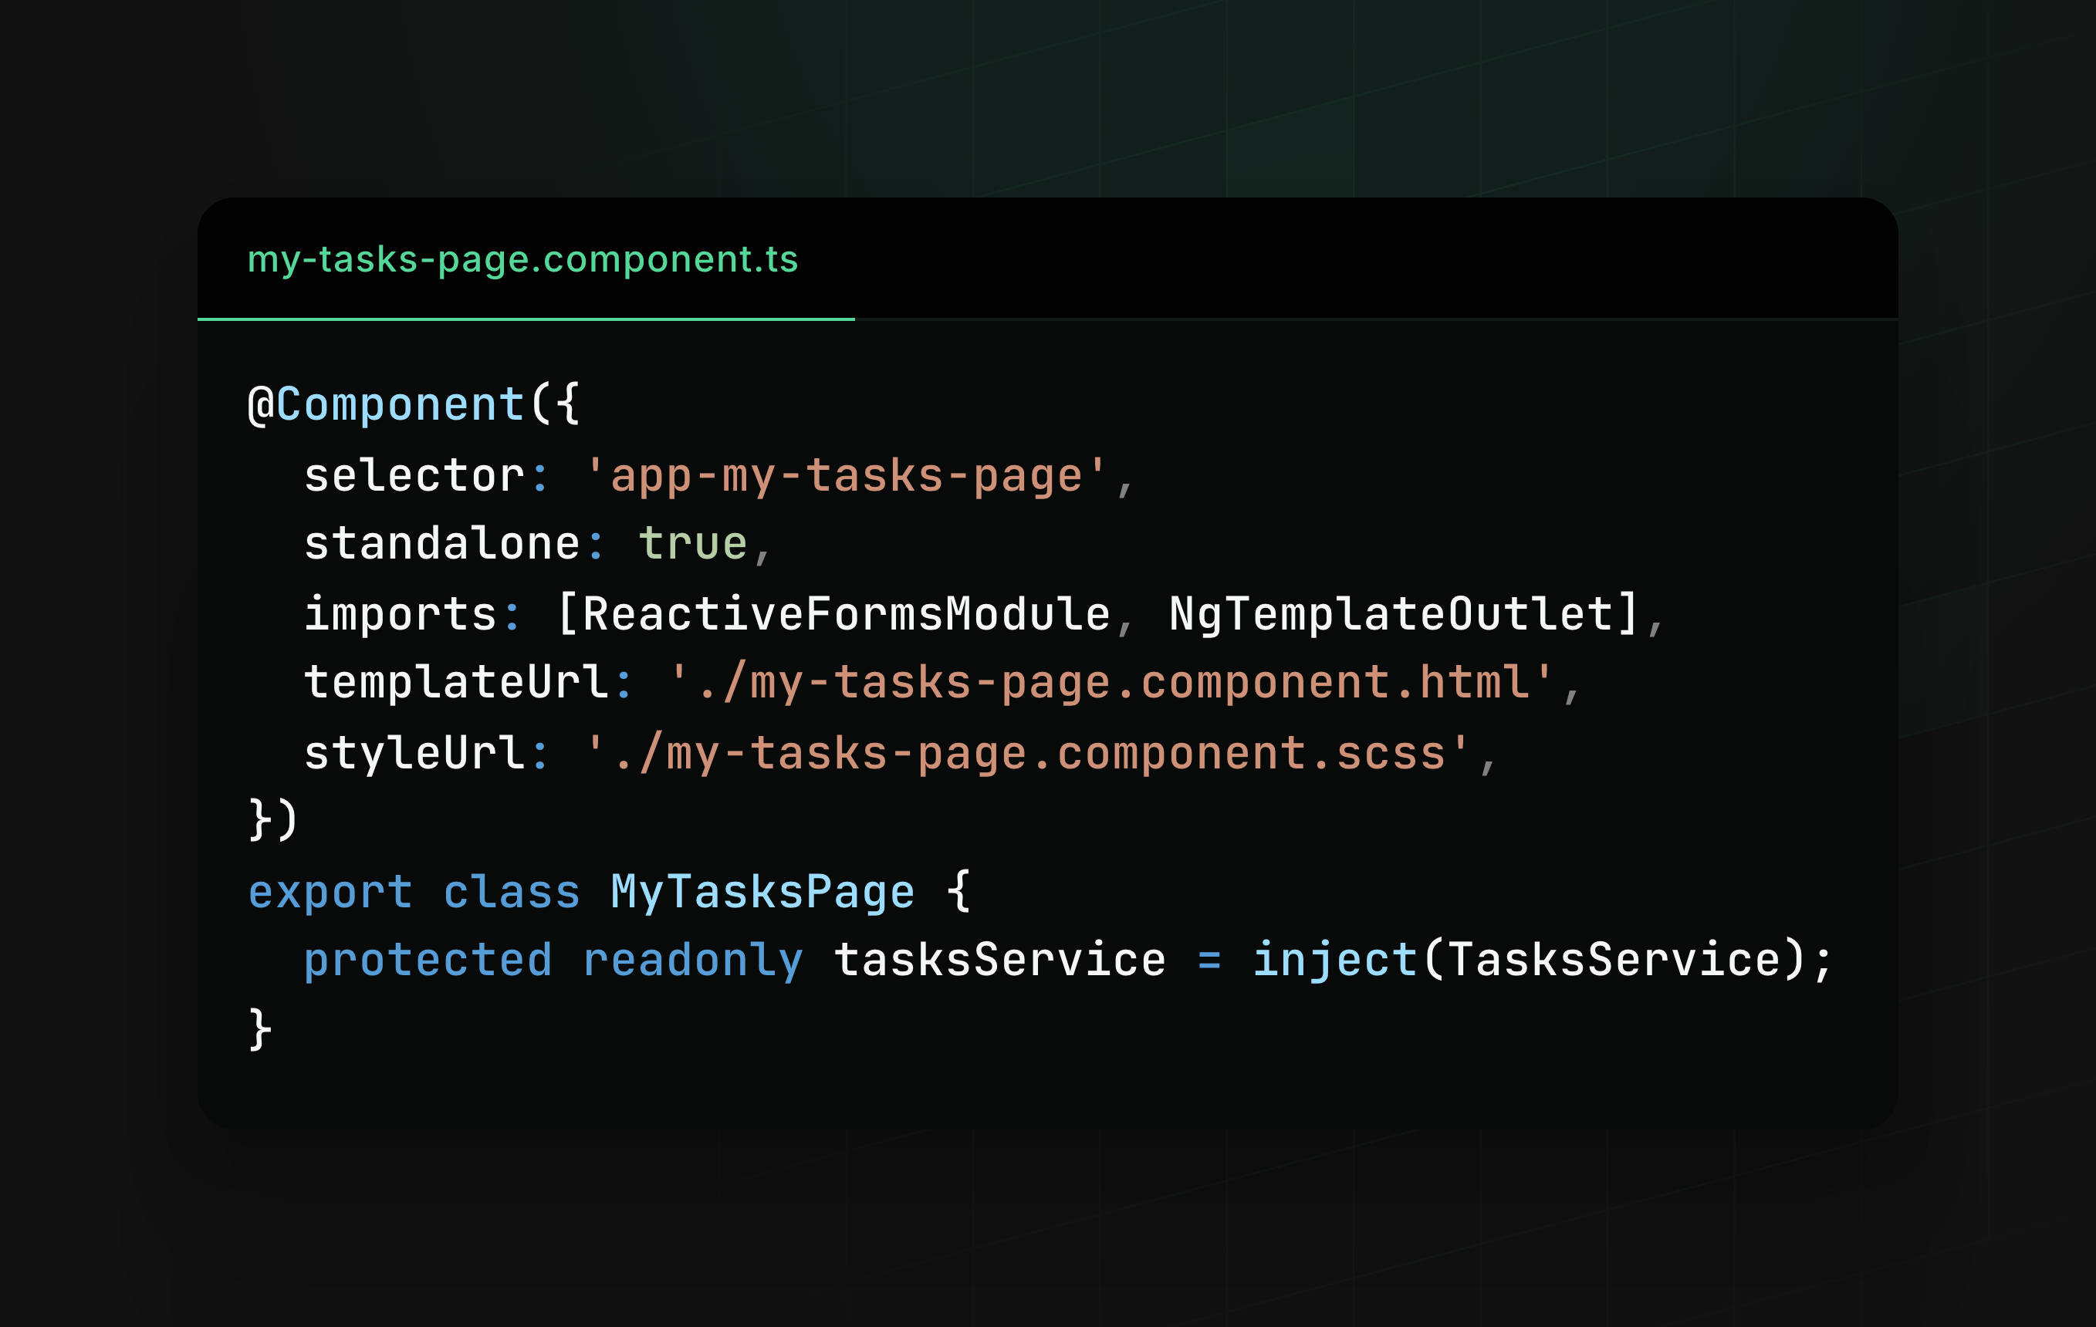Viewport: 2096px width, 1327px height.
Task: Click the class keyword
Action: (511, 892)
